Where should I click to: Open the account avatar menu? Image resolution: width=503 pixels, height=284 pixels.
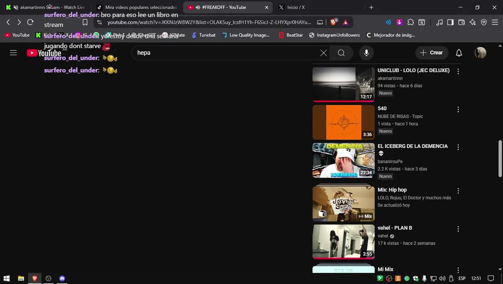480,53
